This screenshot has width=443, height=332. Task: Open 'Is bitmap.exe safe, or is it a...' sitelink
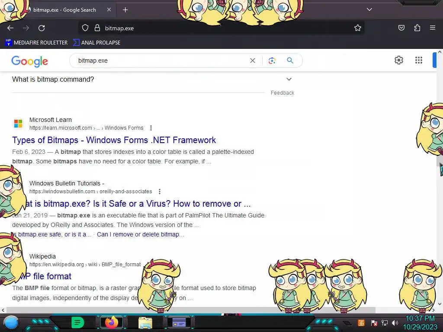[51, 234]
